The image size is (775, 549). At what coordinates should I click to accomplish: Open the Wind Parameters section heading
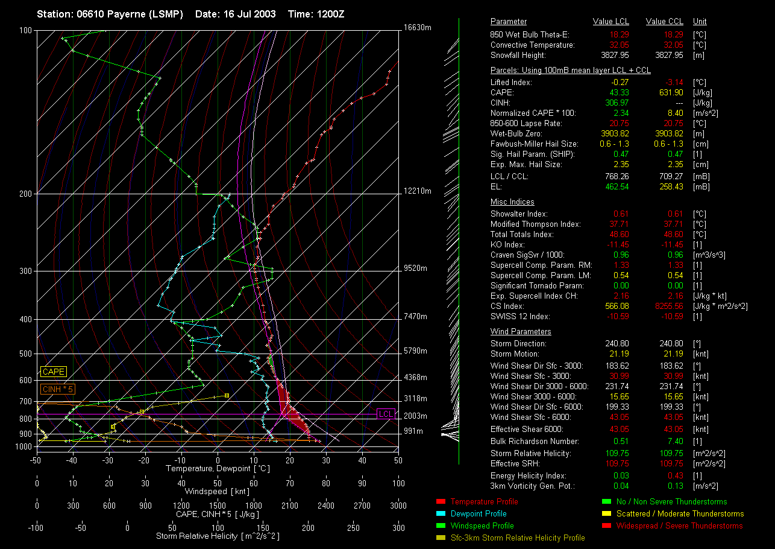point(521,332)
